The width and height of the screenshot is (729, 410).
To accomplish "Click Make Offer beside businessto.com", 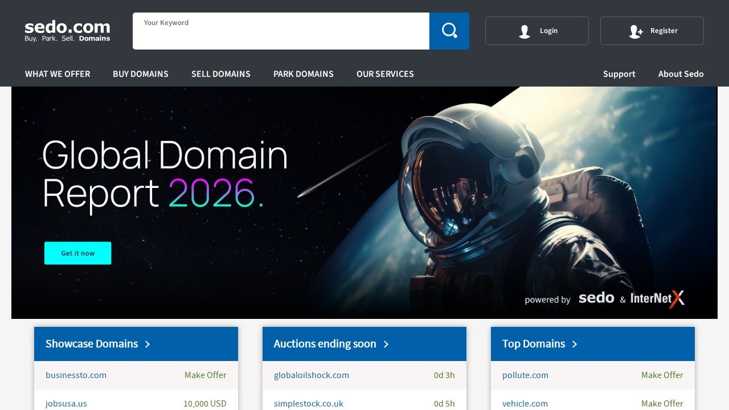I will pos(206,375).
